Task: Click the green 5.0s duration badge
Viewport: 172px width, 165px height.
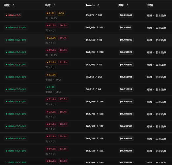Action: [51, 87]
